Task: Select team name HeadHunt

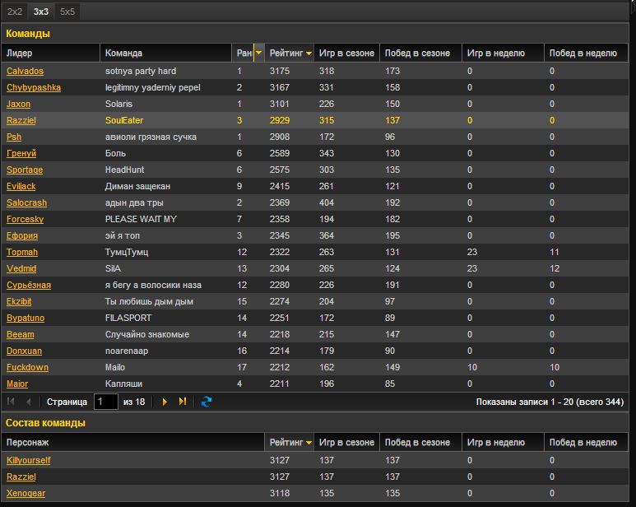Action: point(124,170)
